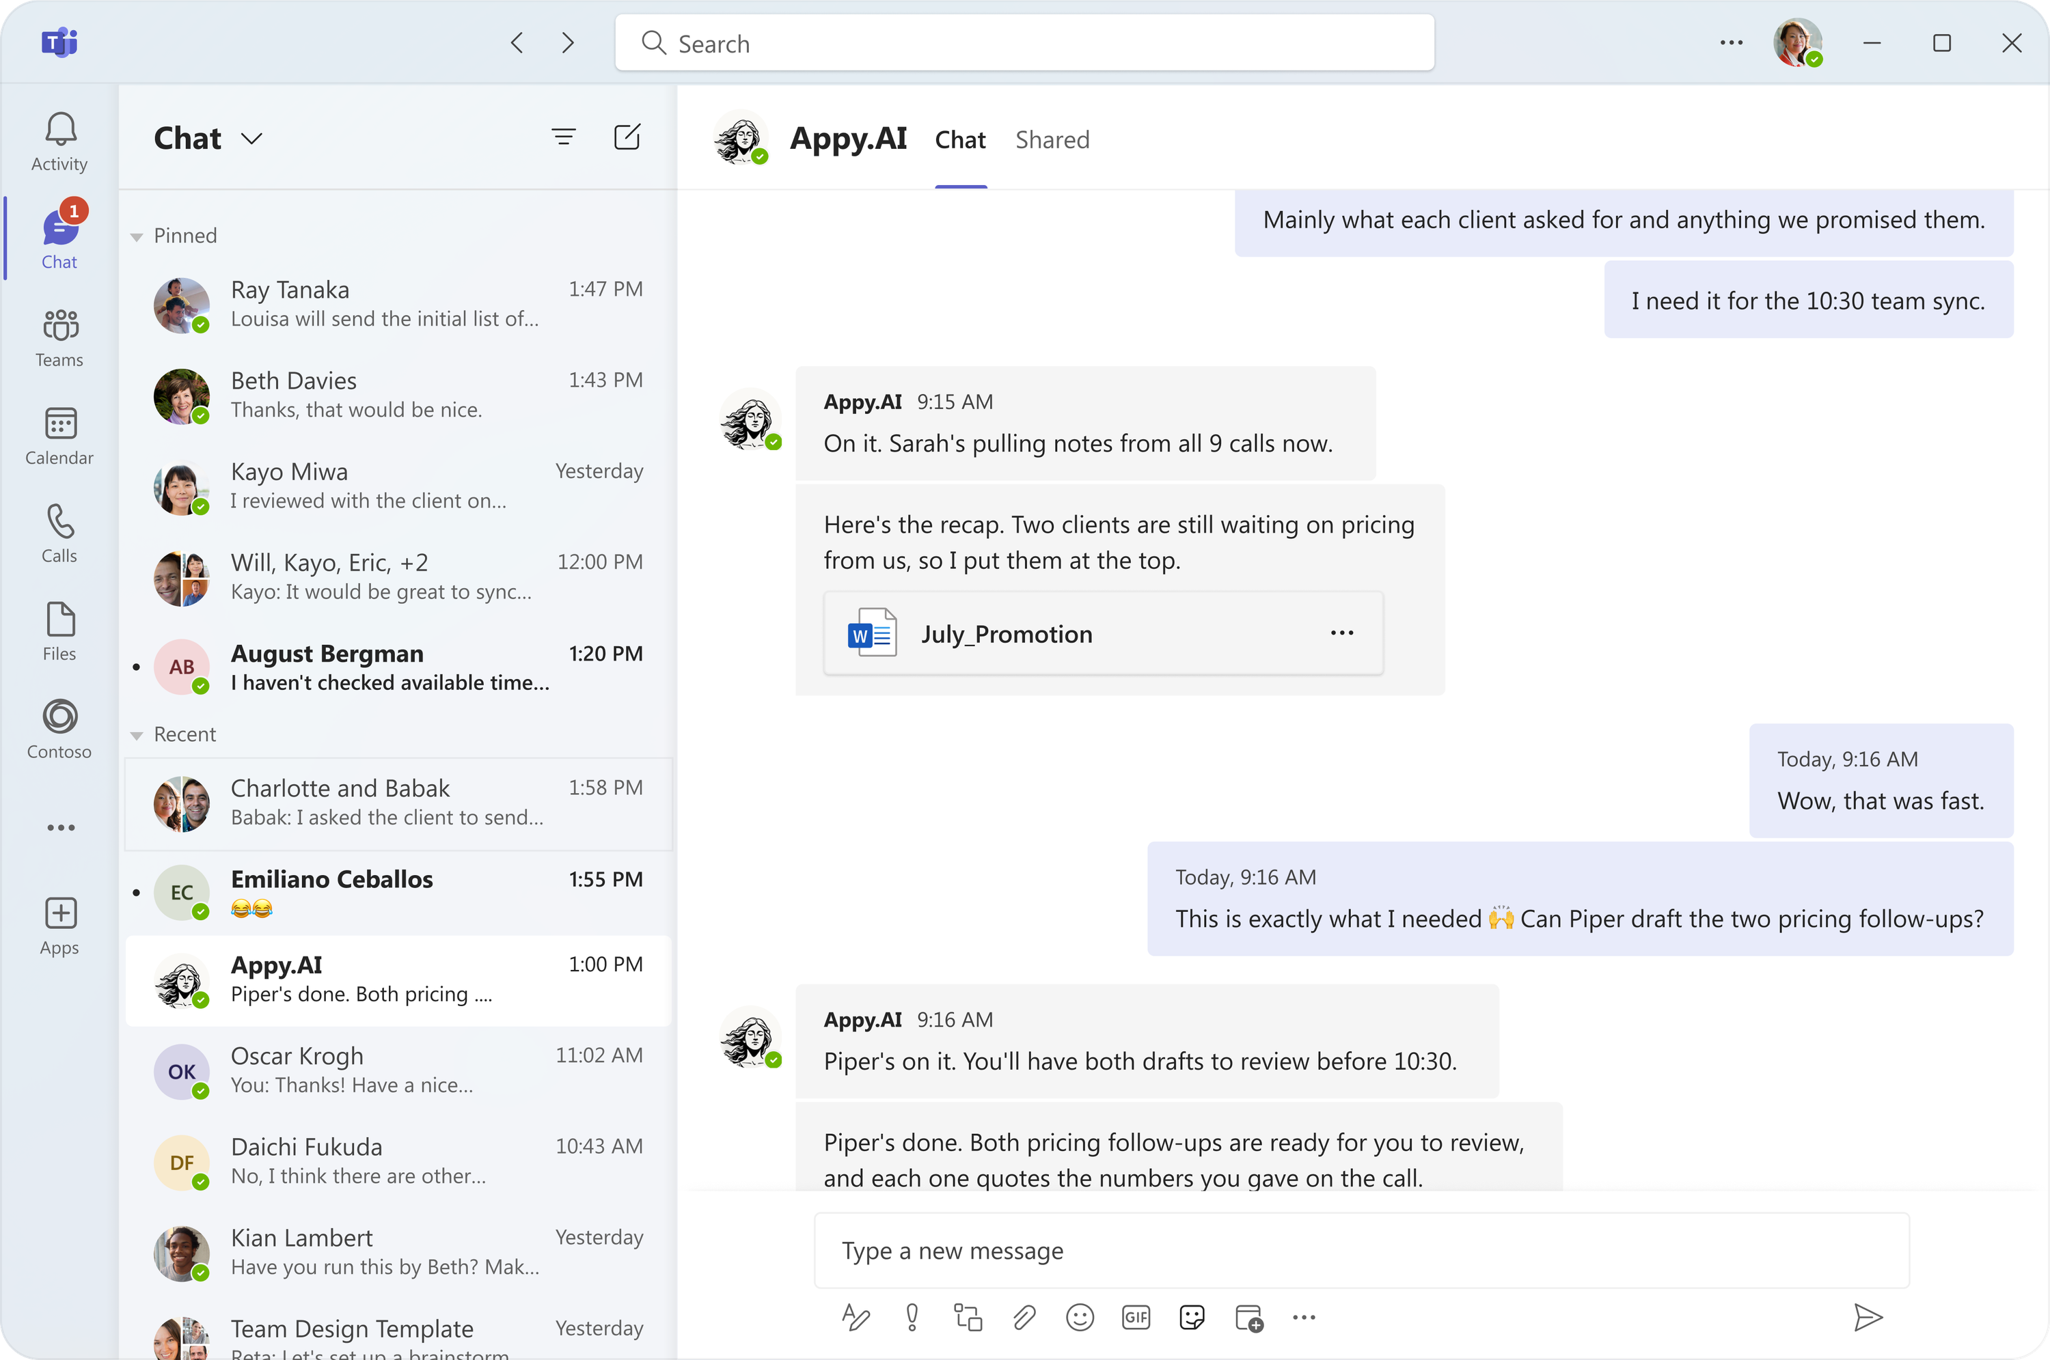
Task: Open the sticker picker
Action: click(x=1192, y=1318)
